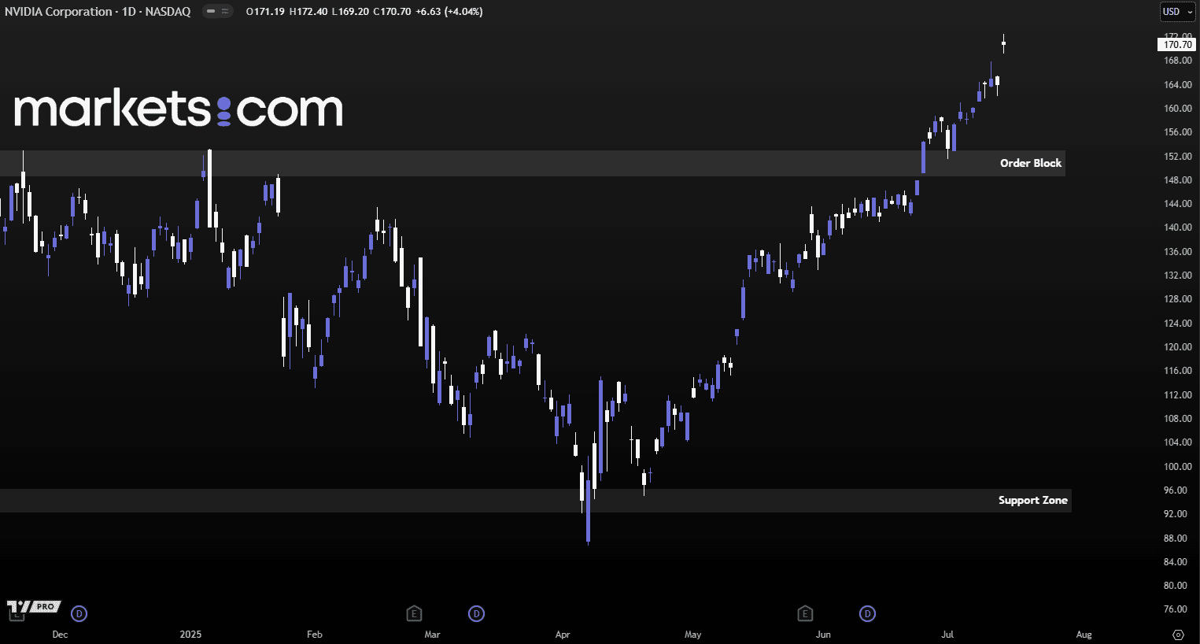Screen dimensions: 1200x644
Task: Click the dividend marker near December
Action: pyautogui.click(x=79, y=613)
